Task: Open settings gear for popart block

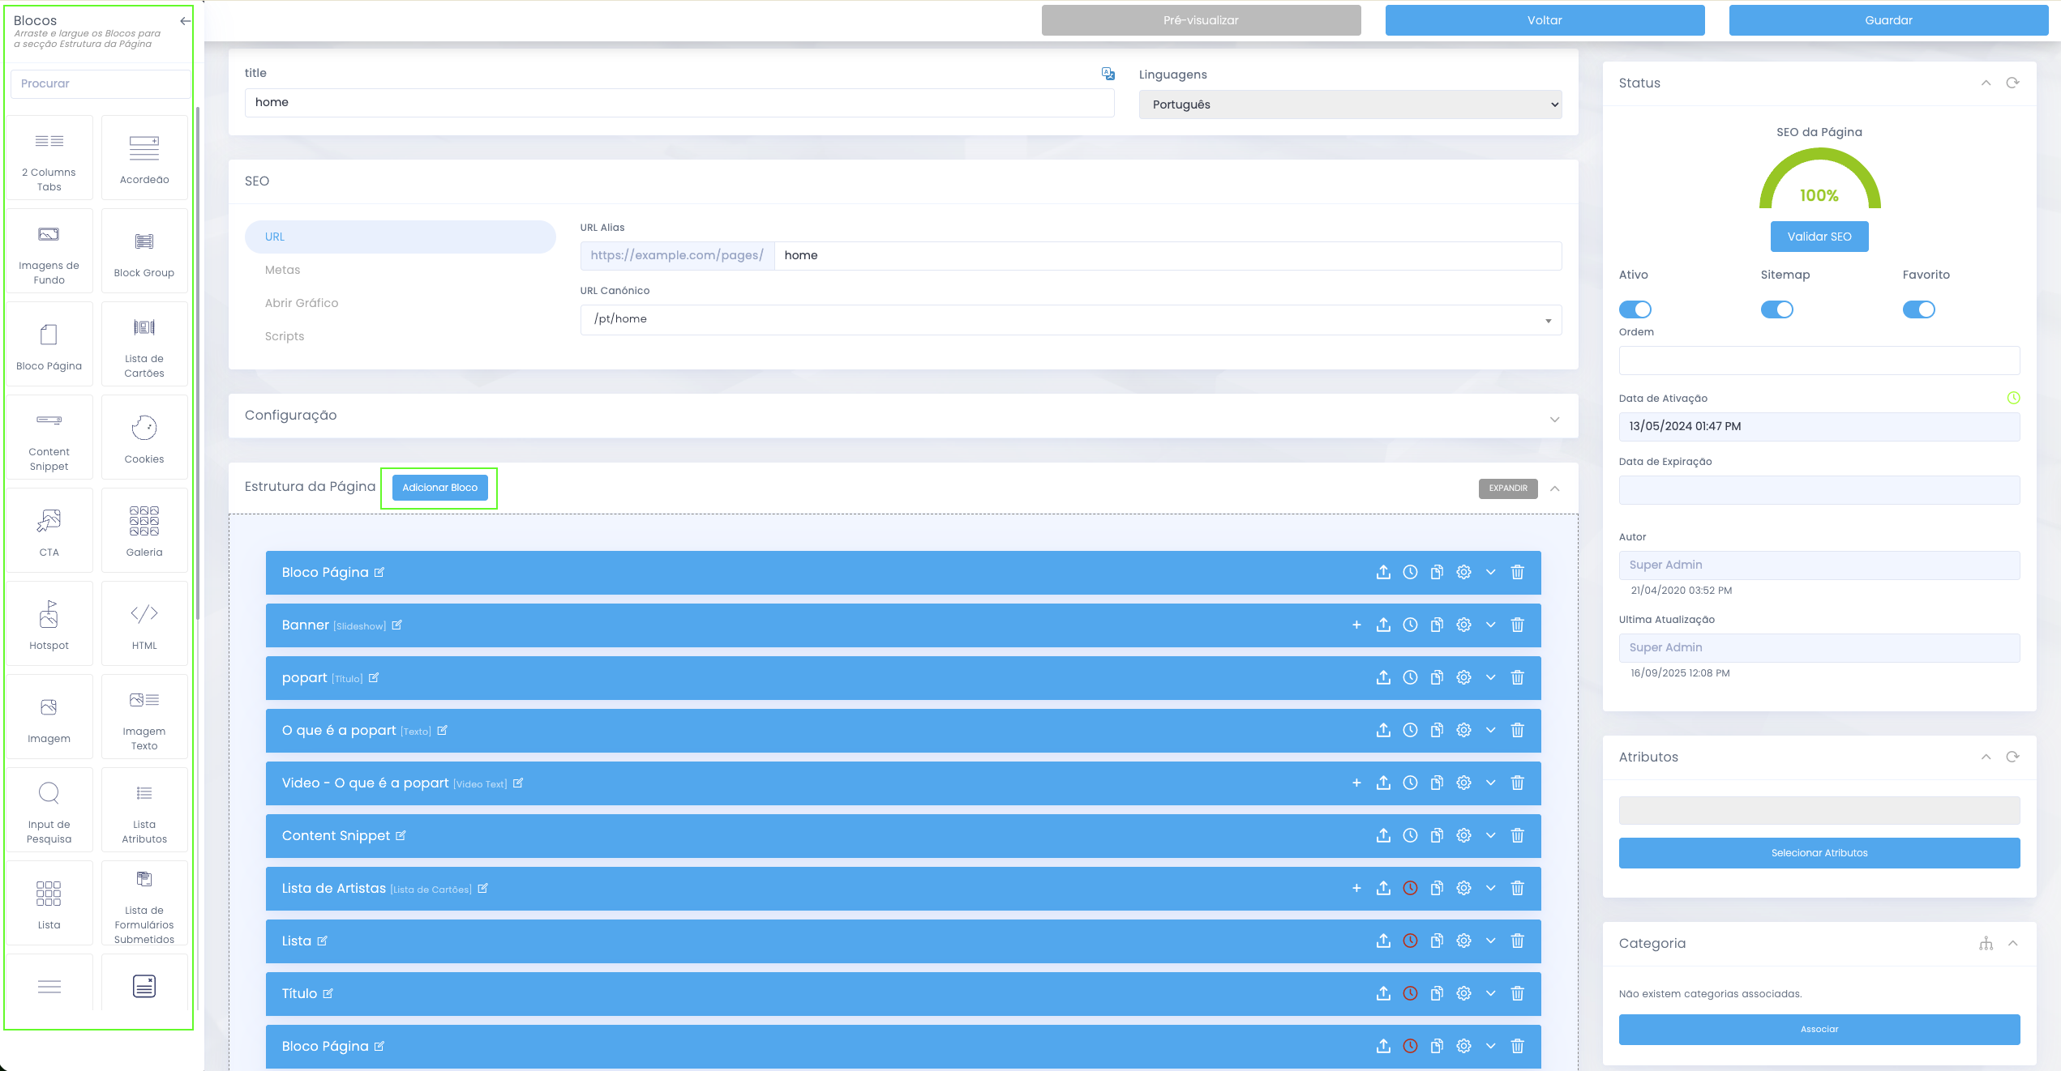Action: coord(1463,678)
